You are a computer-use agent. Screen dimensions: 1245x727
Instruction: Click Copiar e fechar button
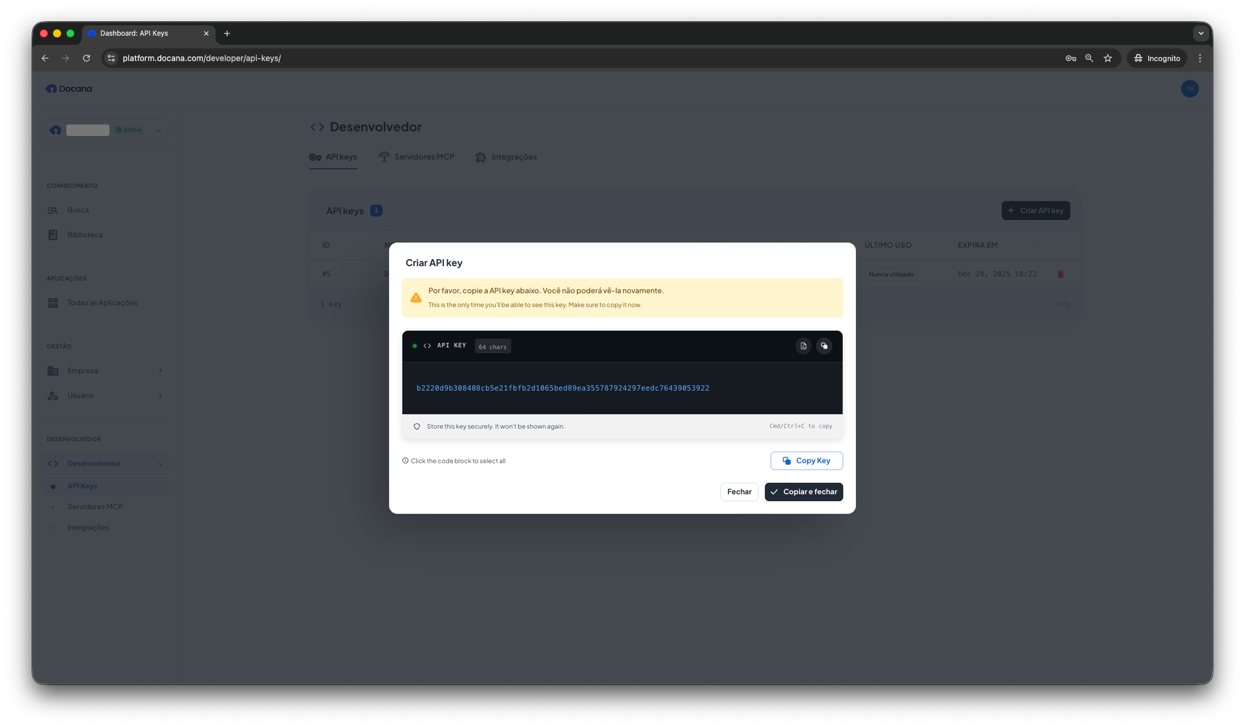click(803, 492)
